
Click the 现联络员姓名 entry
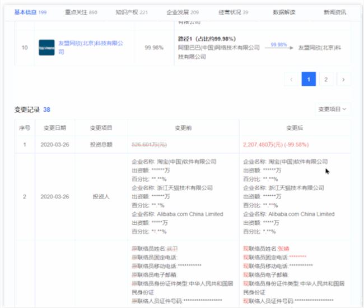(266, 249)
